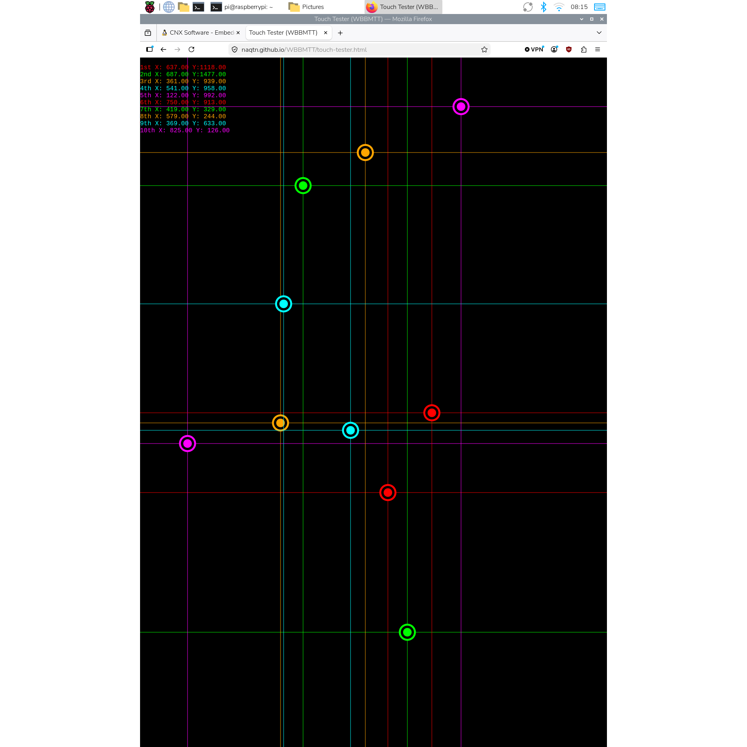Expand the window title bar dropdown arrow

[x=582, y=19]
